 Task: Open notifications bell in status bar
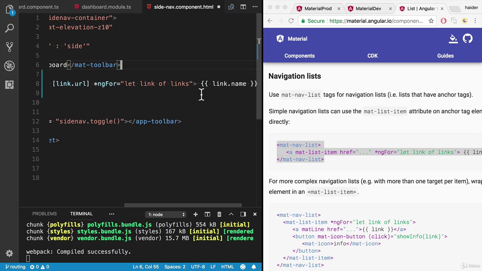pos(254,267)
